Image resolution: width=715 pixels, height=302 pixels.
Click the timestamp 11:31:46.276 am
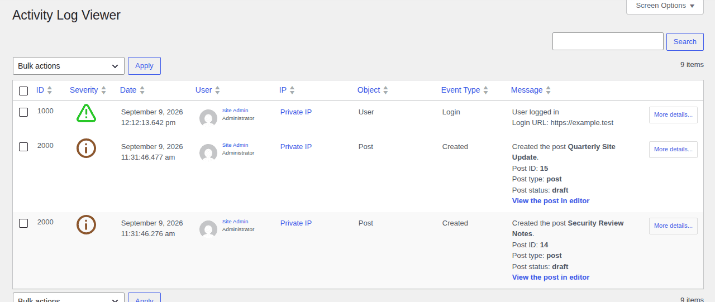coord(148,234)
